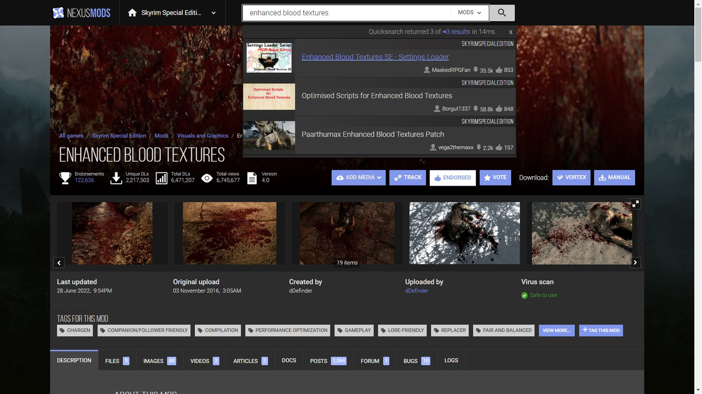
Task: Select the Settings Loader result thumbnail
Action: (269, 57)
